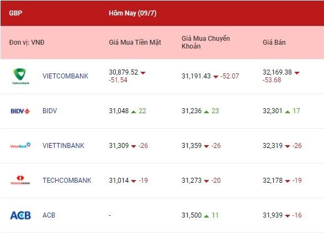This screenshot has width=324, height=233.
Task: Select the Giá Mua Tiền Mặt column header
Action: point(135,43)
